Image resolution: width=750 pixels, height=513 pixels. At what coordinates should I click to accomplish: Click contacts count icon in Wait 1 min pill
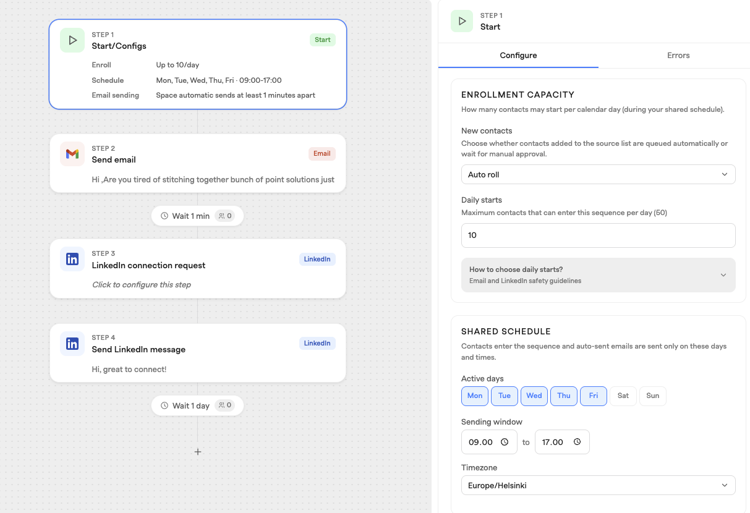click(221, 216)
